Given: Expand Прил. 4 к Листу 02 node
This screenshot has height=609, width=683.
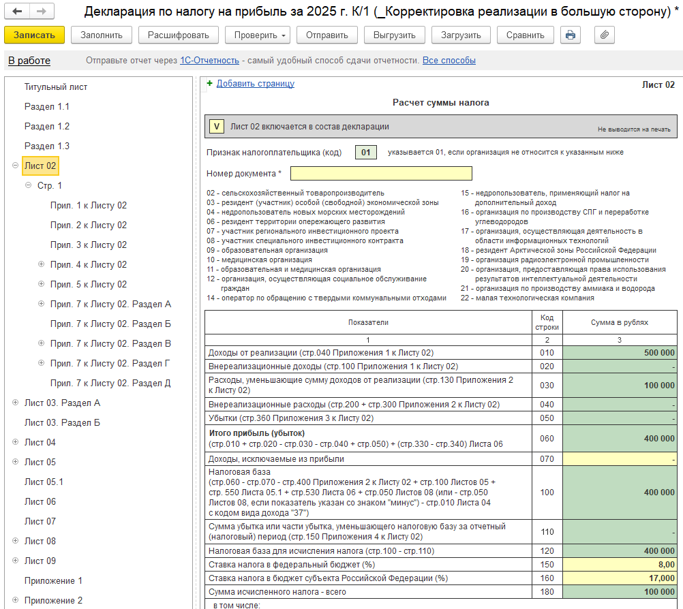Looking at the screenshot, I should (41, 264).
